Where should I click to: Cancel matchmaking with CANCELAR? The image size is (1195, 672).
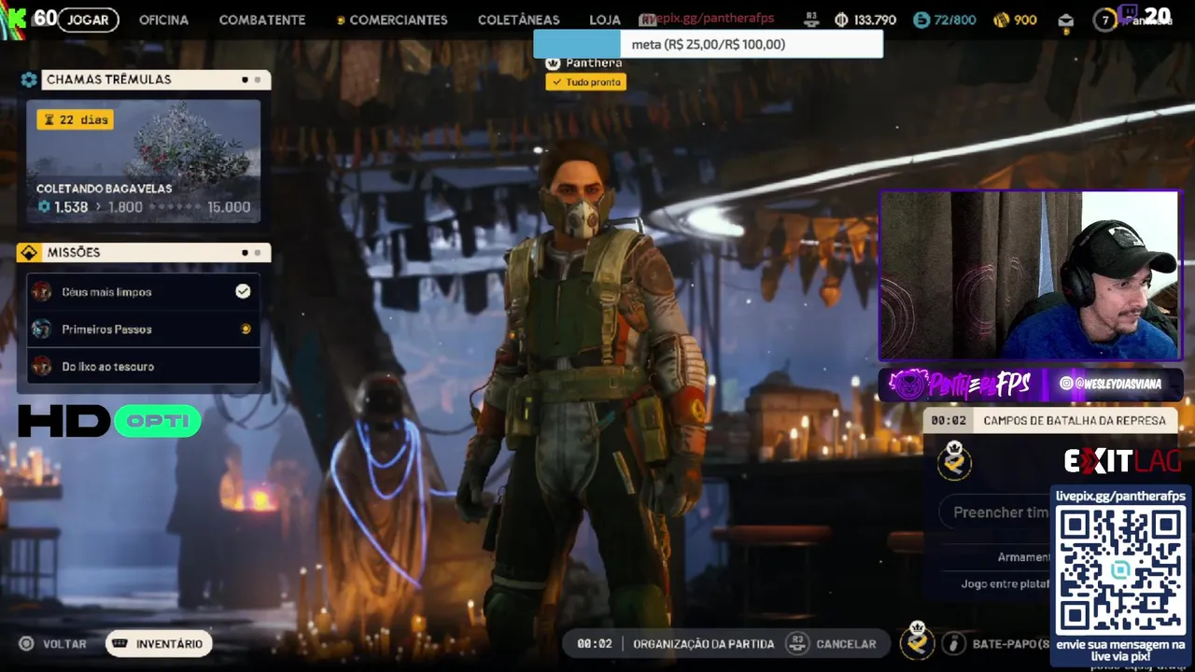[846, 644]
